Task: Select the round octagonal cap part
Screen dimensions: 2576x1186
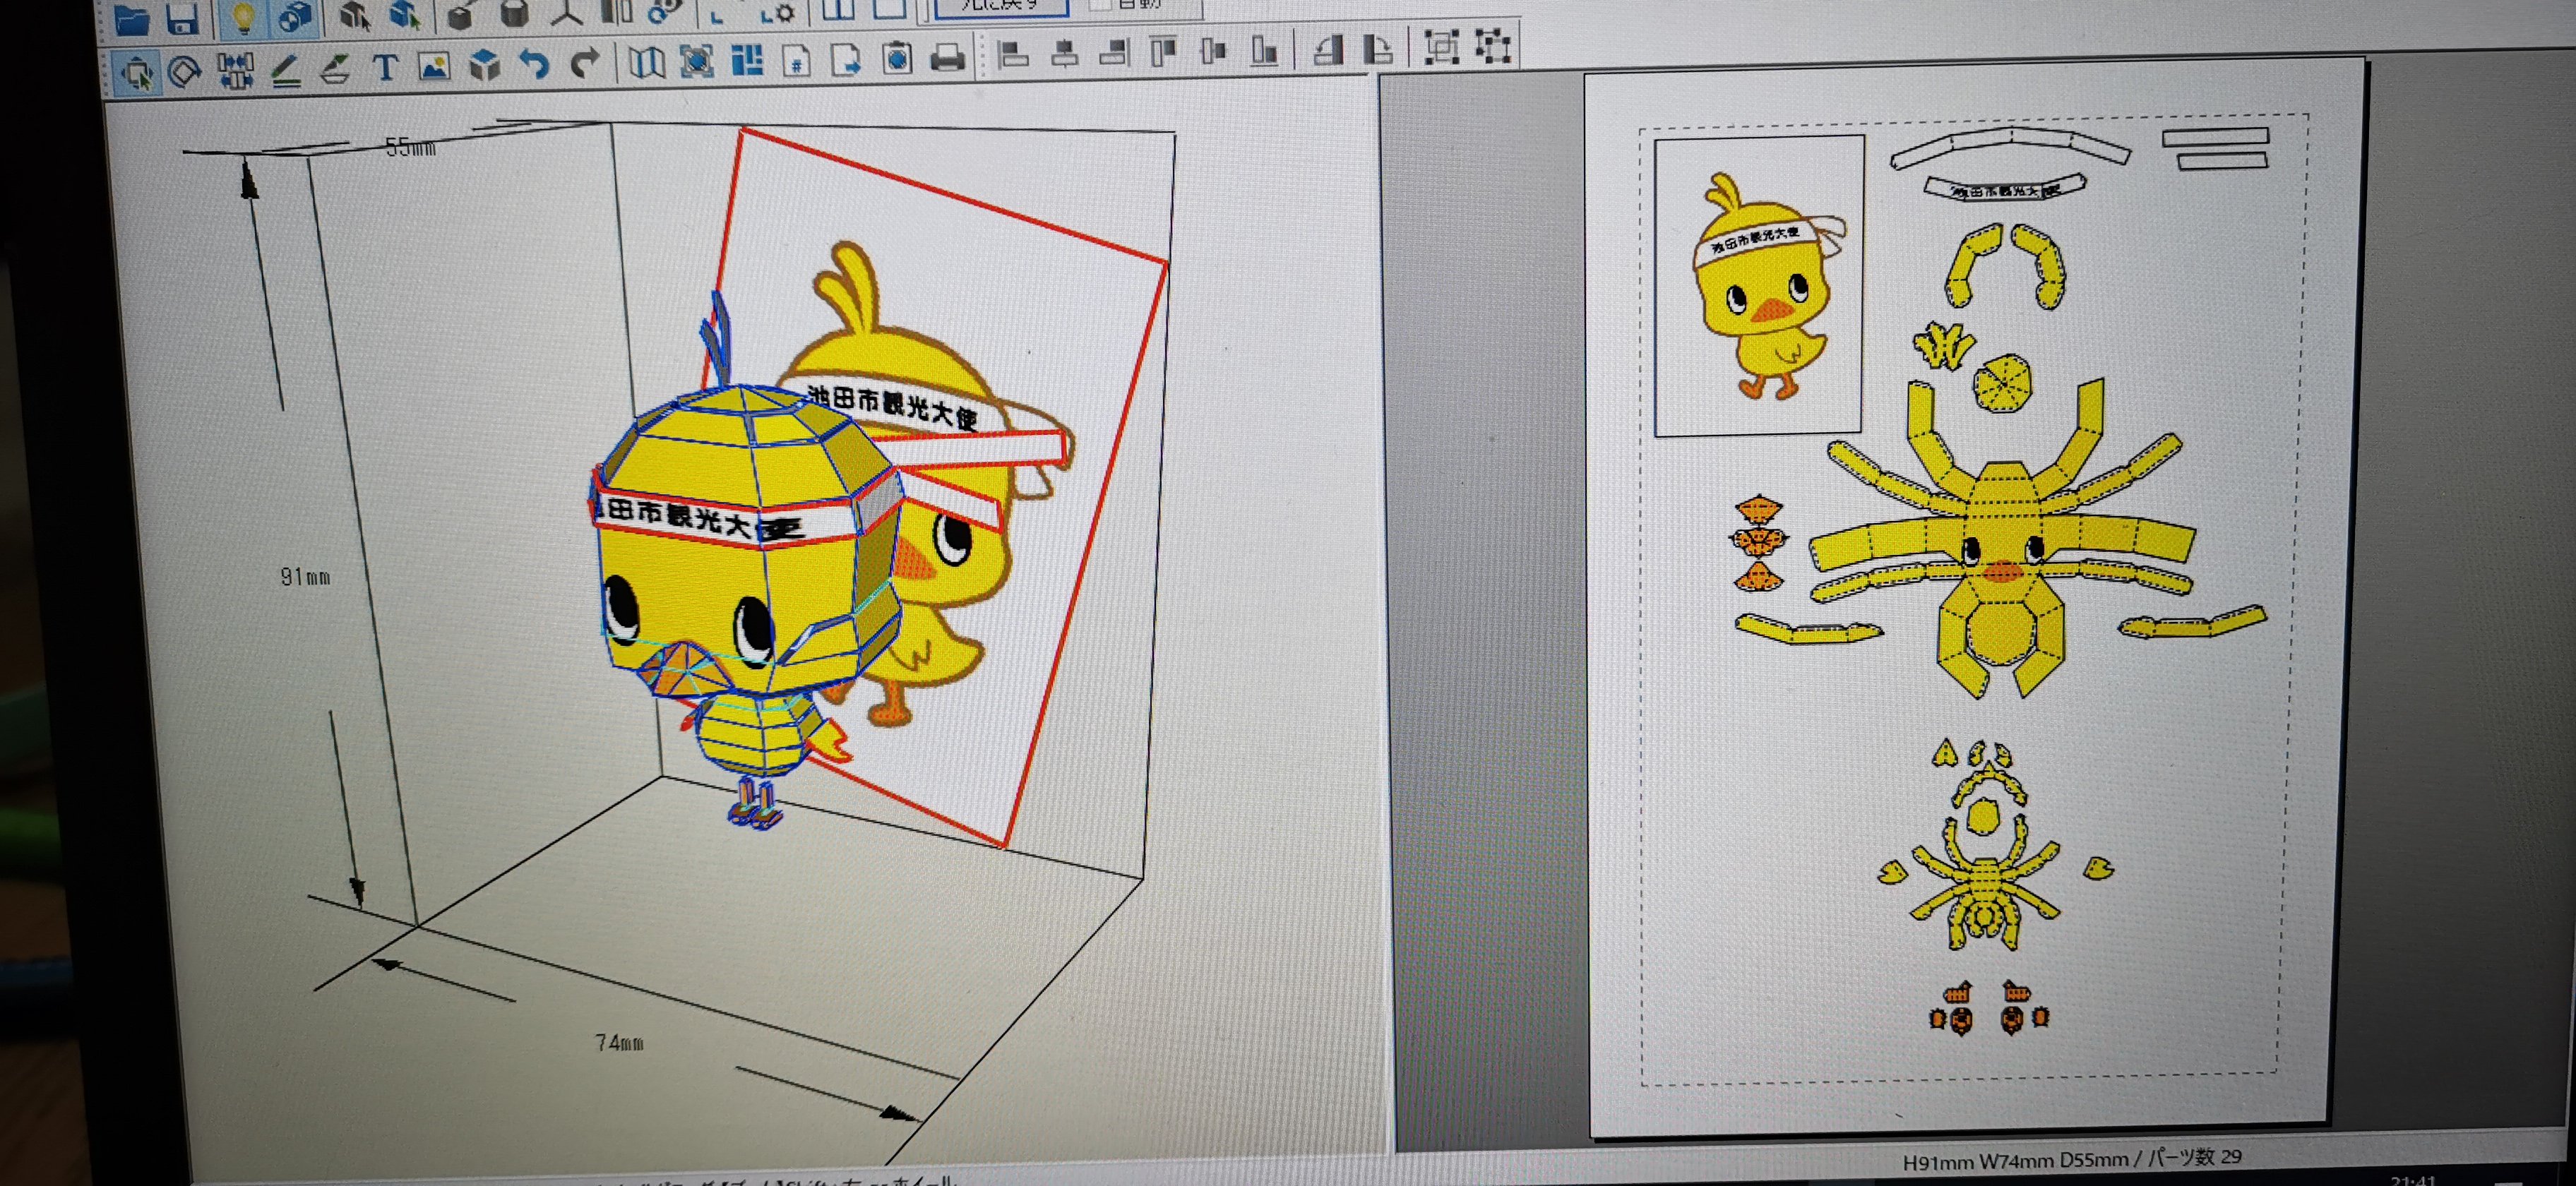Action: tap(2003, 384)
